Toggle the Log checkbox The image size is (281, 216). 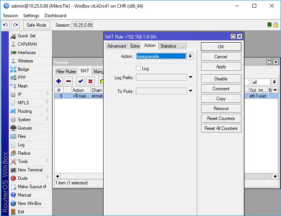[x=138, y=68]
